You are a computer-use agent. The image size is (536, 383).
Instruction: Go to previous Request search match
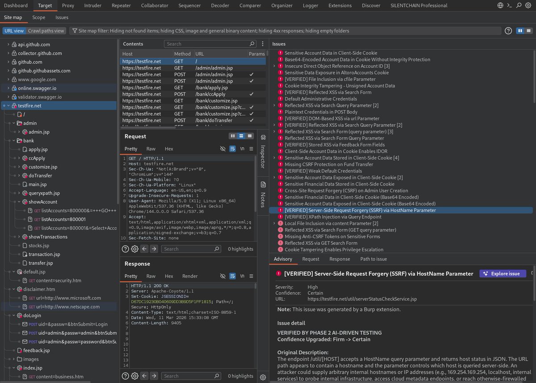tap(145, 249)
